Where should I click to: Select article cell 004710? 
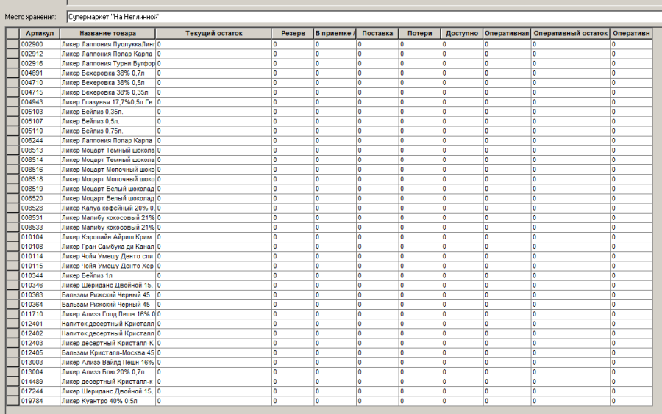(x=40, y=82)
